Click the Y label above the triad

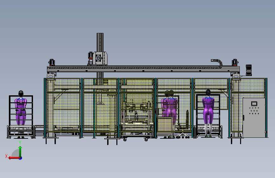(x=20, y=143)
